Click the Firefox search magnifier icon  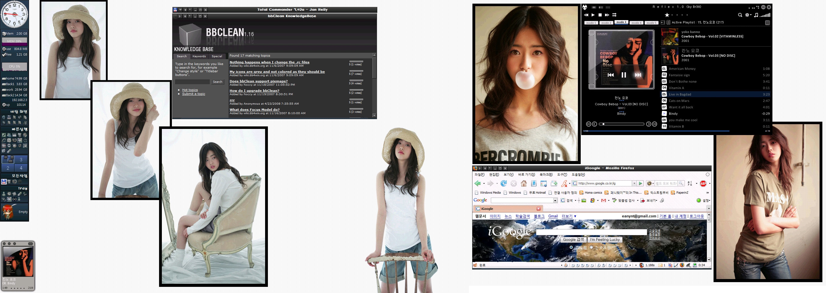tap(681, 183)
